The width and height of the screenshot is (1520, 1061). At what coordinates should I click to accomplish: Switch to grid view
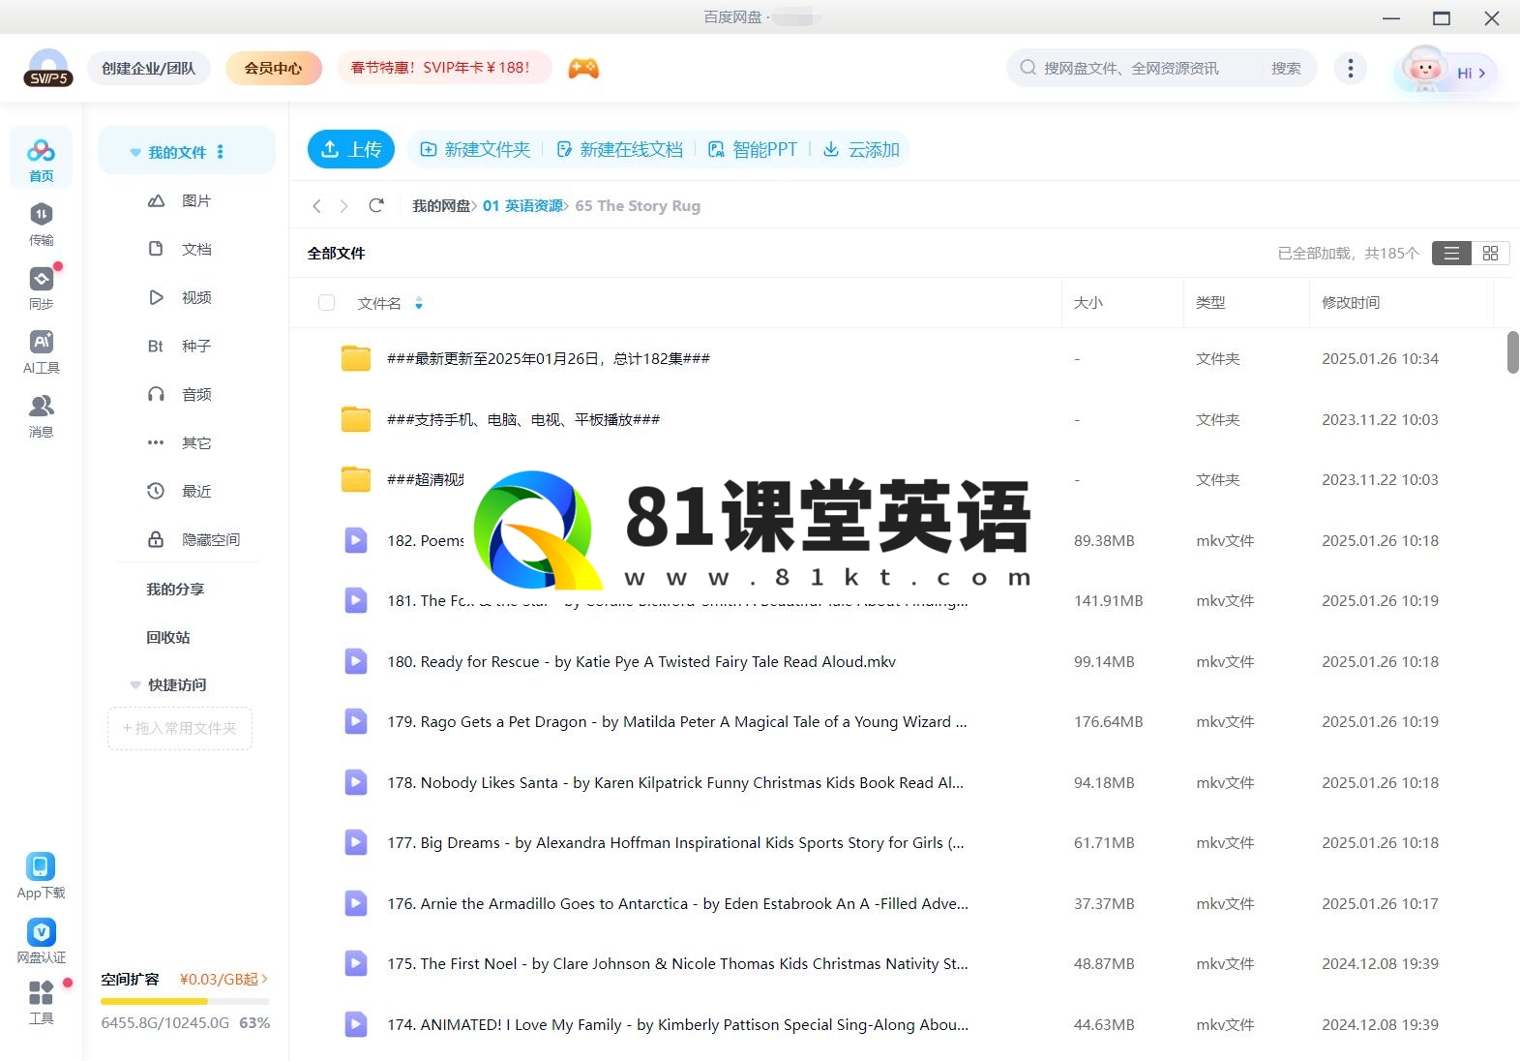coord(1490,253)
